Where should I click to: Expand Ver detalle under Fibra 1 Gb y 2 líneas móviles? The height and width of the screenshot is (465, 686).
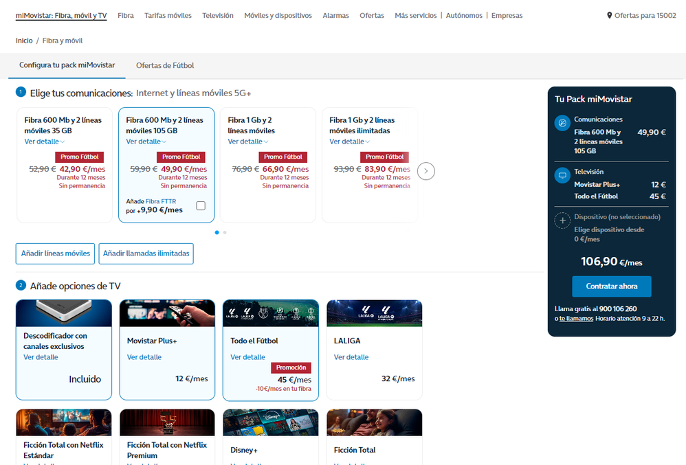[x=247, y=141]
